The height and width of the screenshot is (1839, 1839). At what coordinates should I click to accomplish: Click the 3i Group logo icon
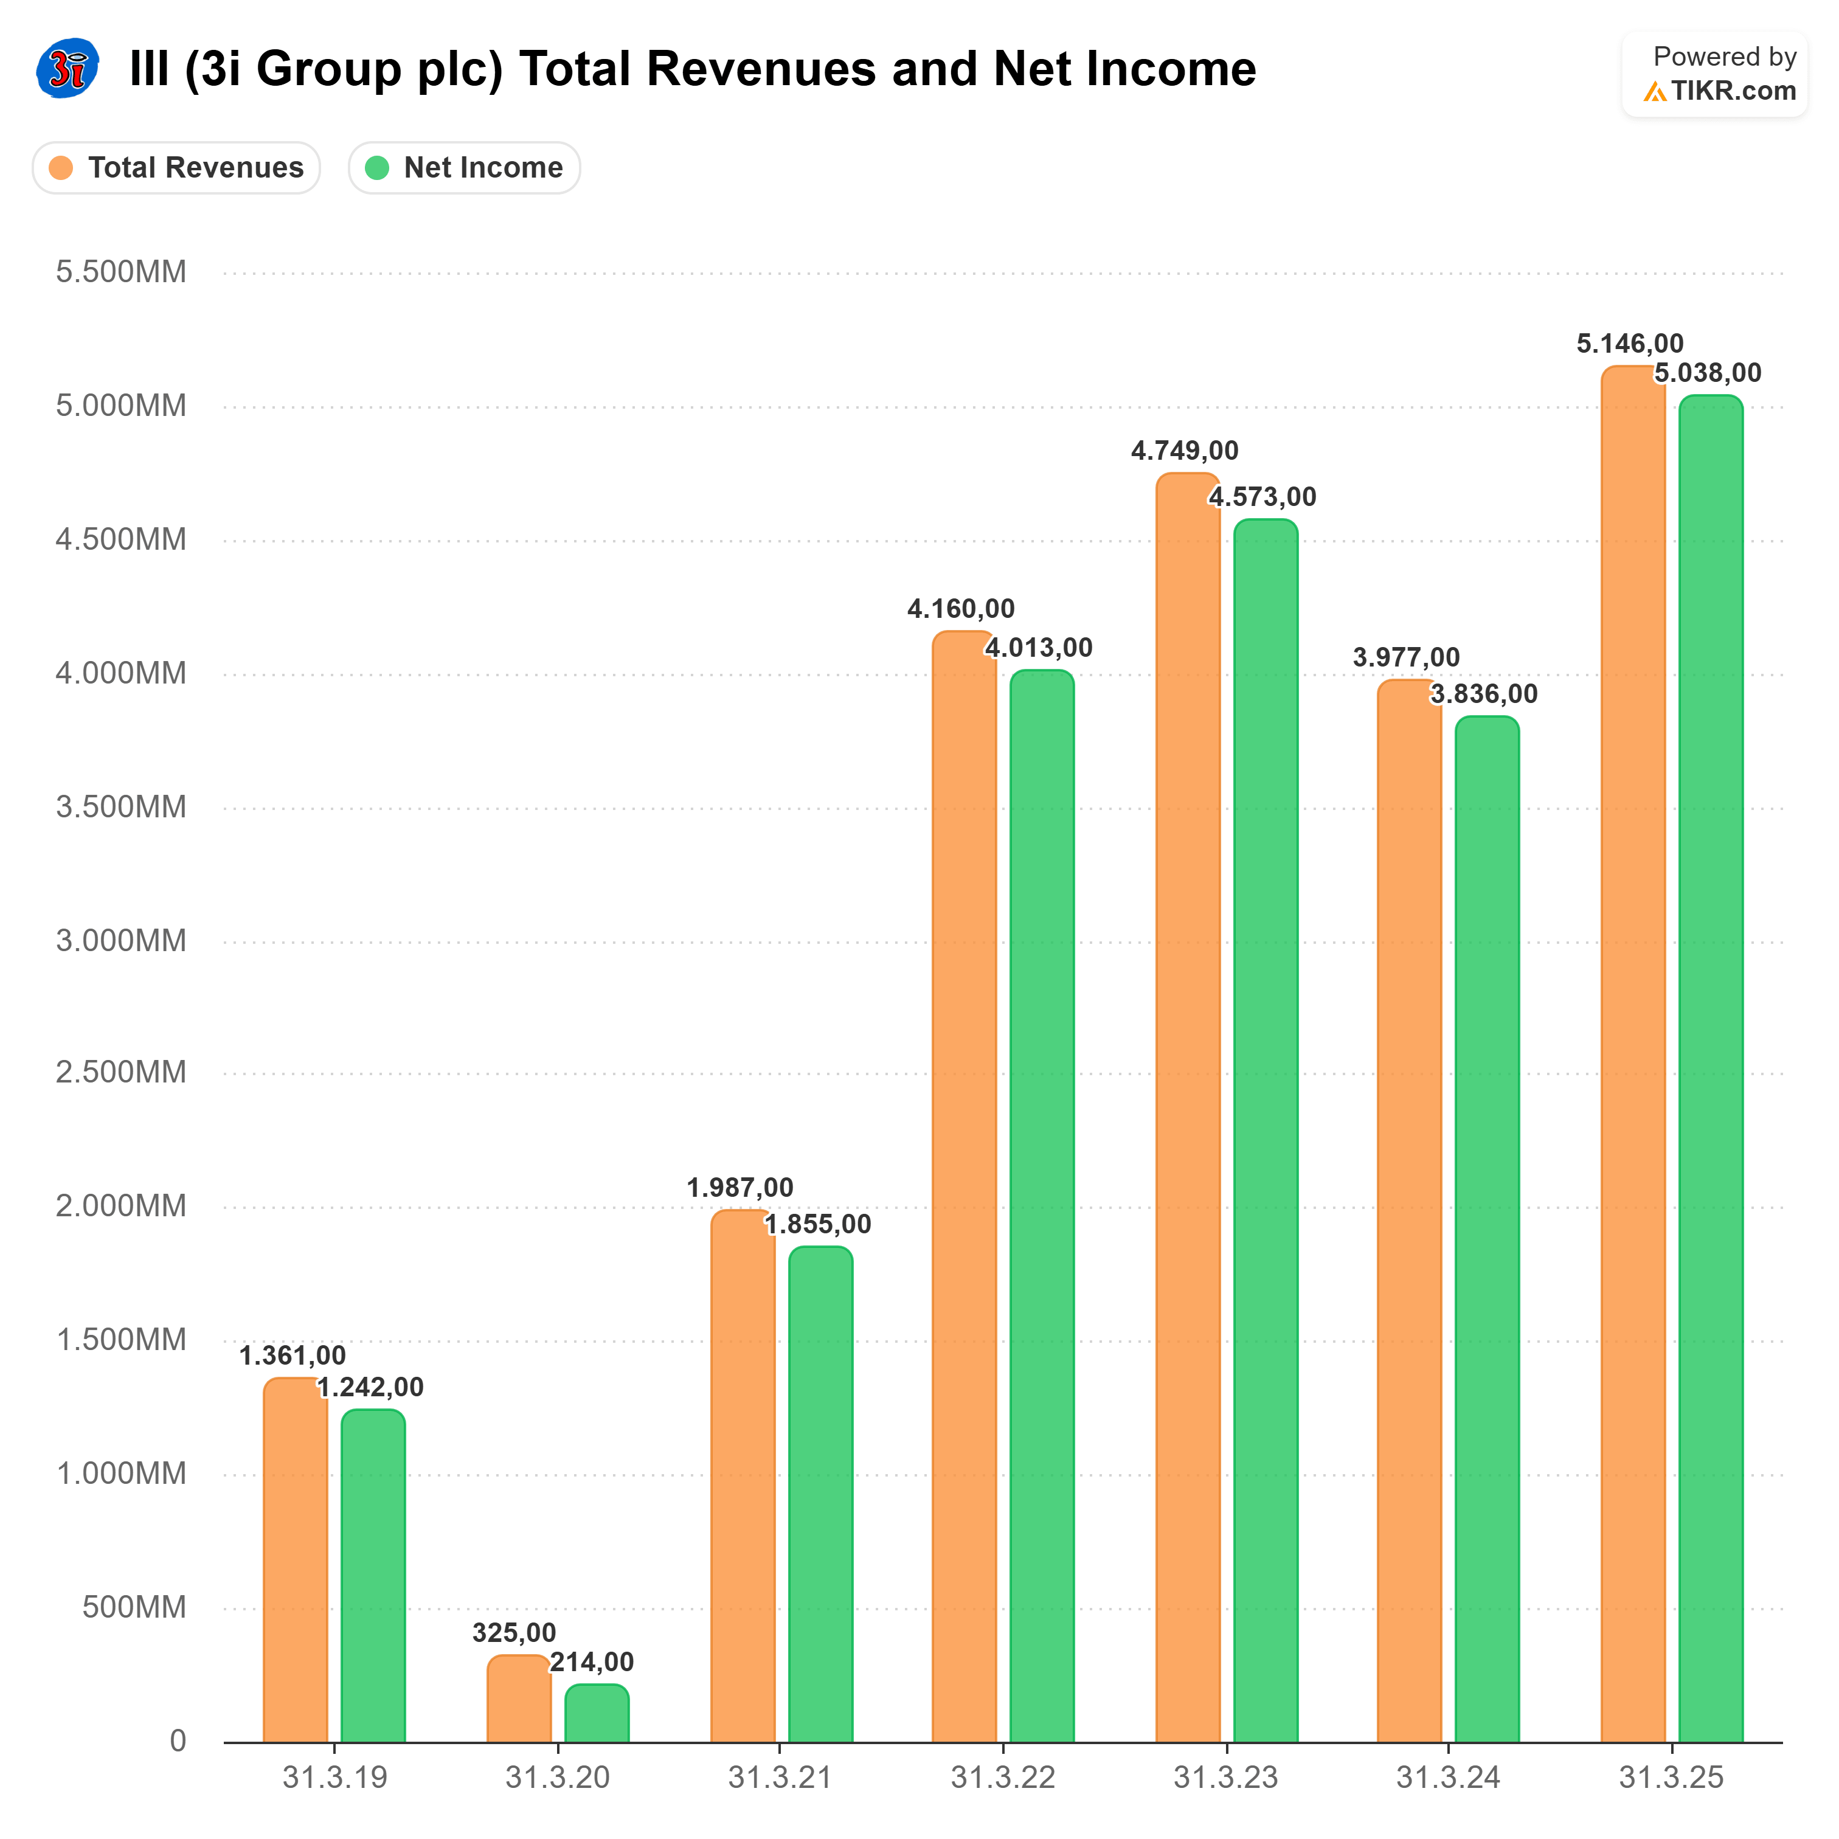tap(67, 68)
